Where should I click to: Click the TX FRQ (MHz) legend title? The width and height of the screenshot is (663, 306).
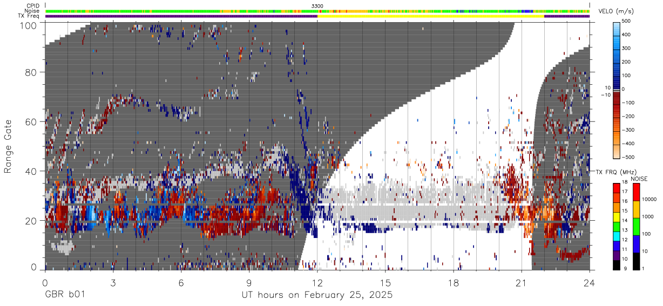point(615,172)
